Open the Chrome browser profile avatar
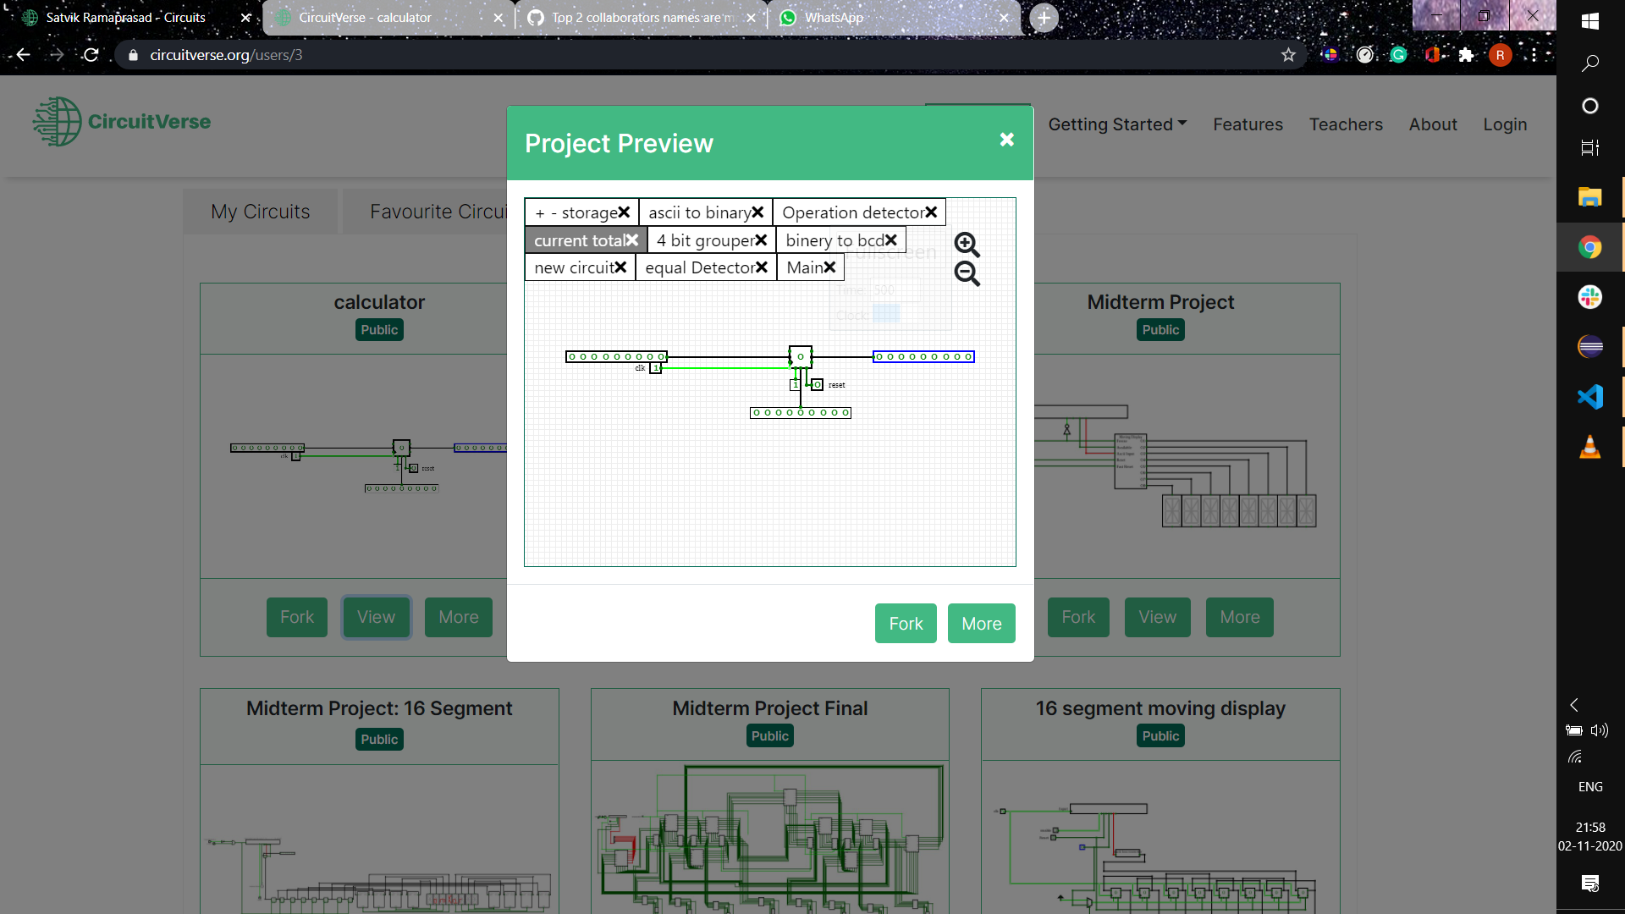The height and width of the screenshot is (914, 1625). [x=1501, y=55]
